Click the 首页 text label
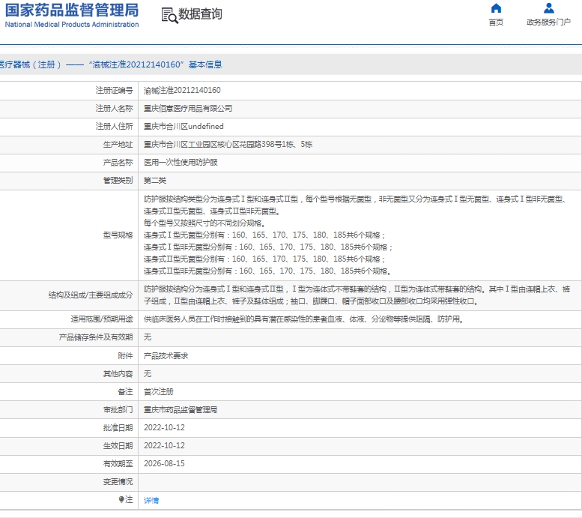Screen dimensions: 582x518 (x=496, y=22)
